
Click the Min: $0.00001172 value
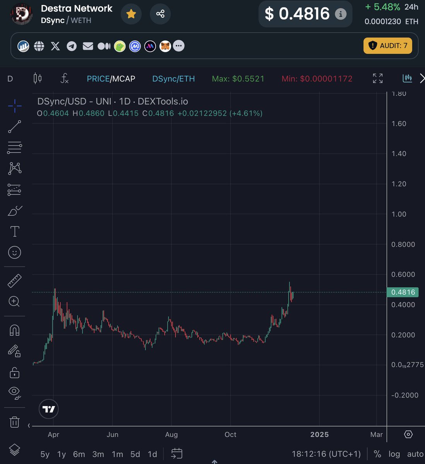tap(317, 78)
